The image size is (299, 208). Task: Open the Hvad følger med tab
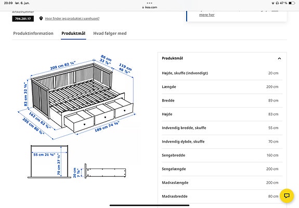(110, 33)
